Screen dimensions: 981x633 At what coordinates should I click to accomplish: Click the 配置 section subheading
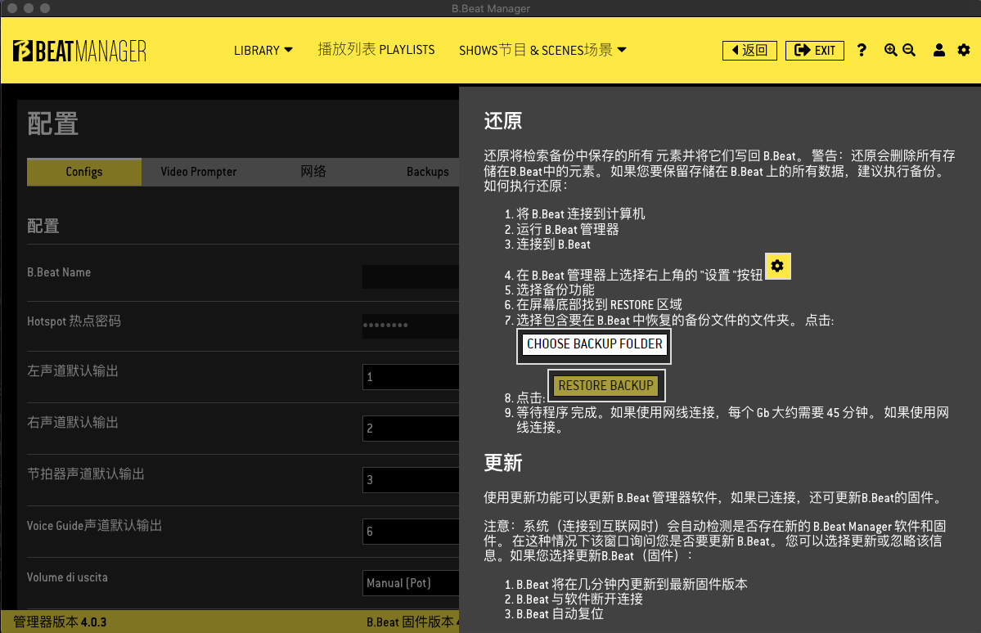click(x=43, y=226)
